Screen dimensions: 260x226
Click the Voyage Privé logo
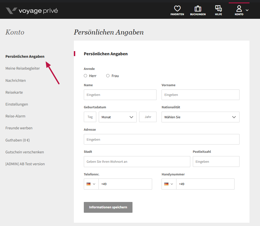coord(32,11)
